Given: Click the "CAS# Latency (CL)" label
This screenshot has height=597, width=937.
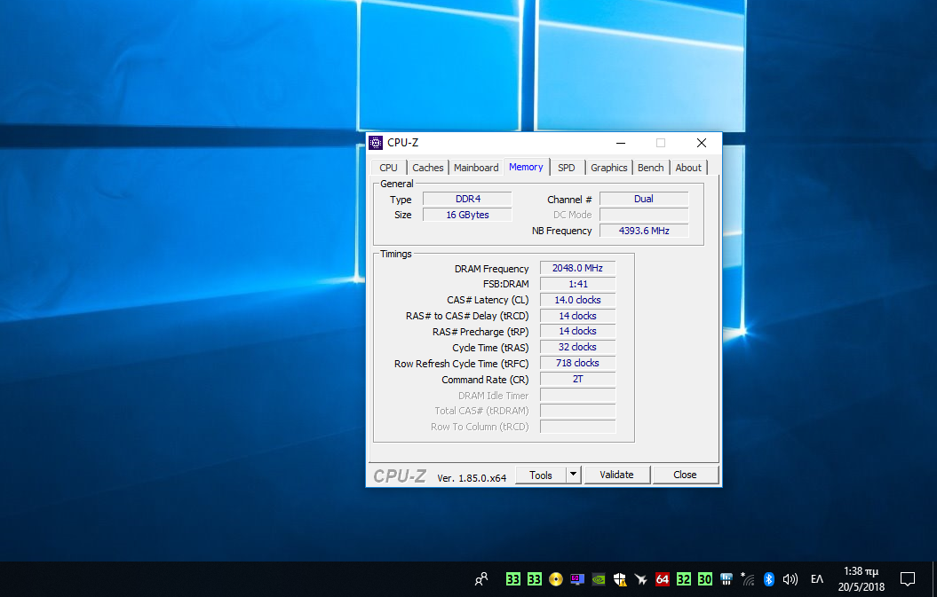Looking at the screenshot, I should tap(488, 301).
